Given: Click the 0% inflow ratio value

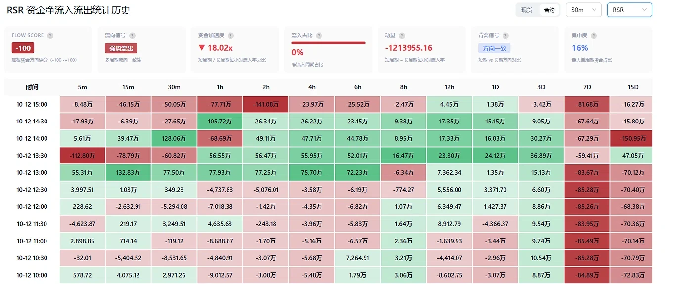Looking at the screenshot, I should (x=297, y=52).
